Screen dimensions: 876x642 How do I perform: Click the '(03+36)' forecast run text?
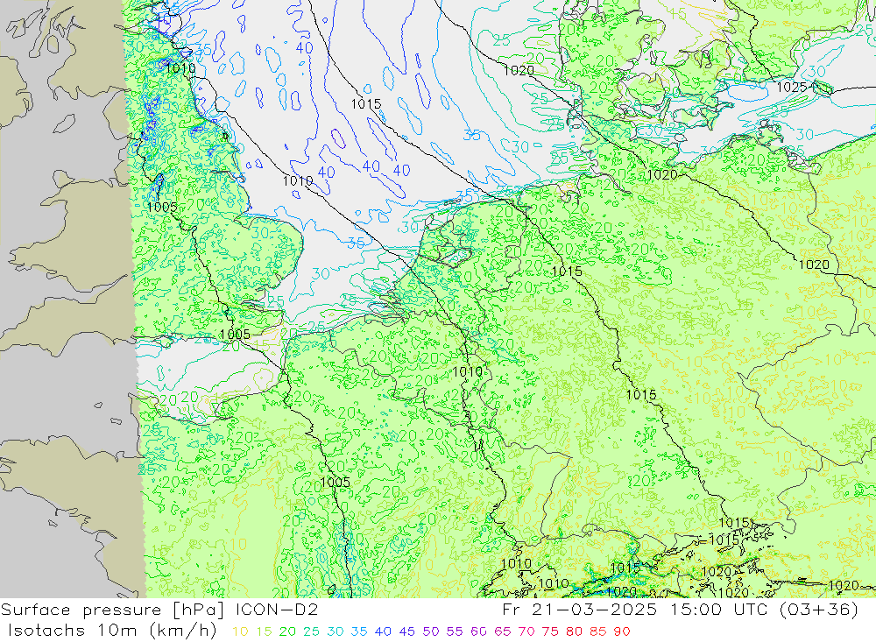pyautogui.click(x=818, y=610)
